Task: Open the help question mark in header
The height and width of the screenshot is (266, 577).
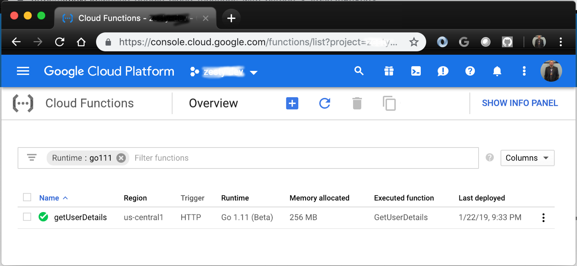Action: pos(470,71)
